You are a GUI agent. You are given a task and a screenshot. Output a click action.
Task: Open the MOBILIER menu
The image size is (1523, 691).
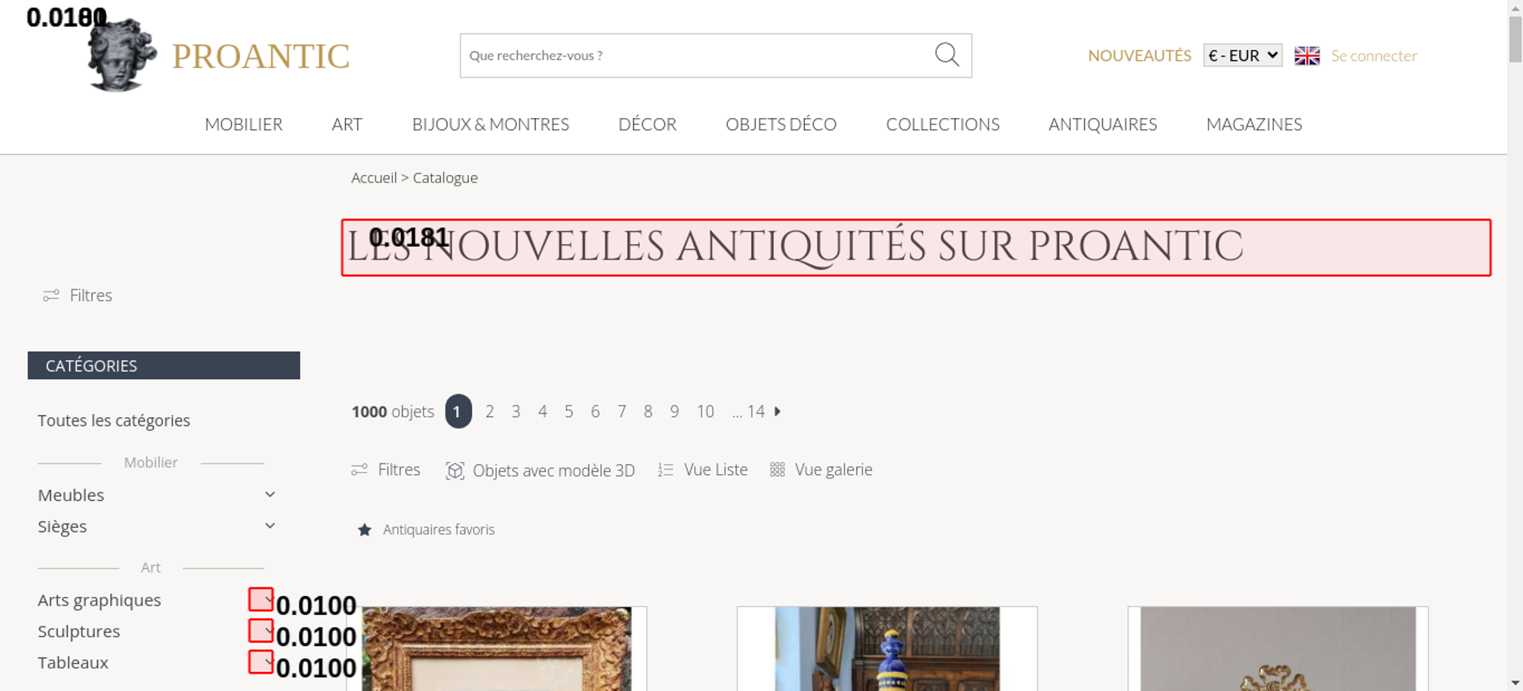point(244,124)
